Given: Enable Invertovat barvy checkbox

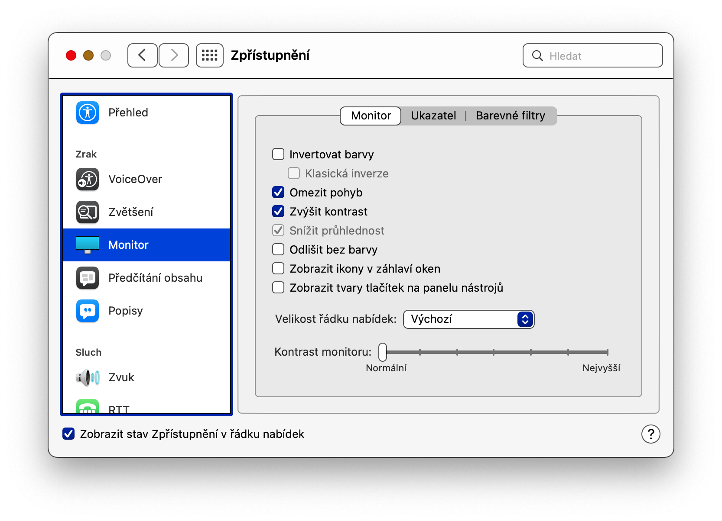Looking at the screenshot, I should (278, 154).
